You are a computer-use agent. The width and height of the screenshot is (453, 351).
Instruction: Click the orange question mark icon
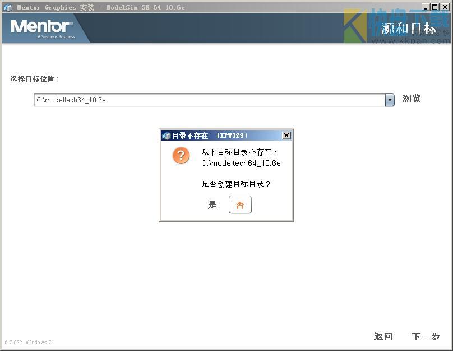tap(181, 156)
